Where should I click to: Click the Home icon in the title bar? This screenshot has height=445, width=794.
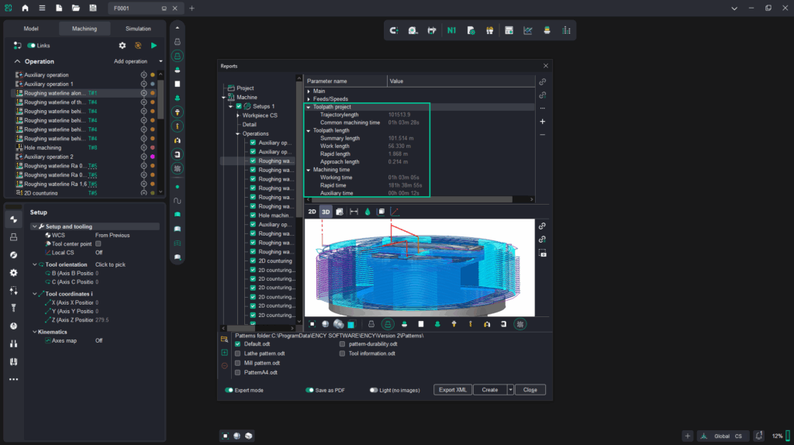click(25, 8)
